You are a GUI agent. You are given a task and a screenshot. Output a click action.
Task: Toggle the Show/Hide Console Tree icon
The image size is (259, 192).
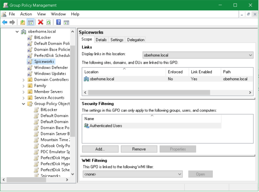tap(30, 22)
